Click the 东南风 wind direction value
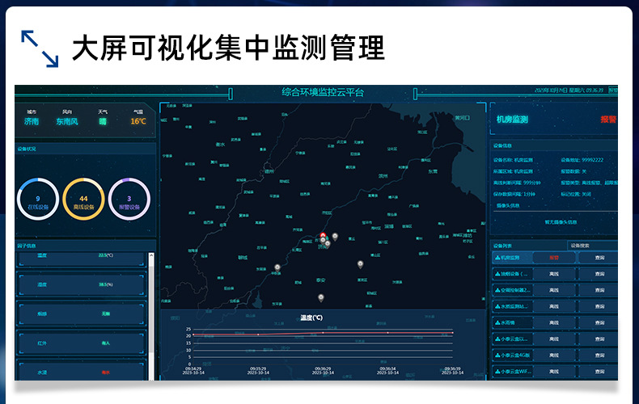The height and width of the screenshot is (404, 639). point(67,121)
